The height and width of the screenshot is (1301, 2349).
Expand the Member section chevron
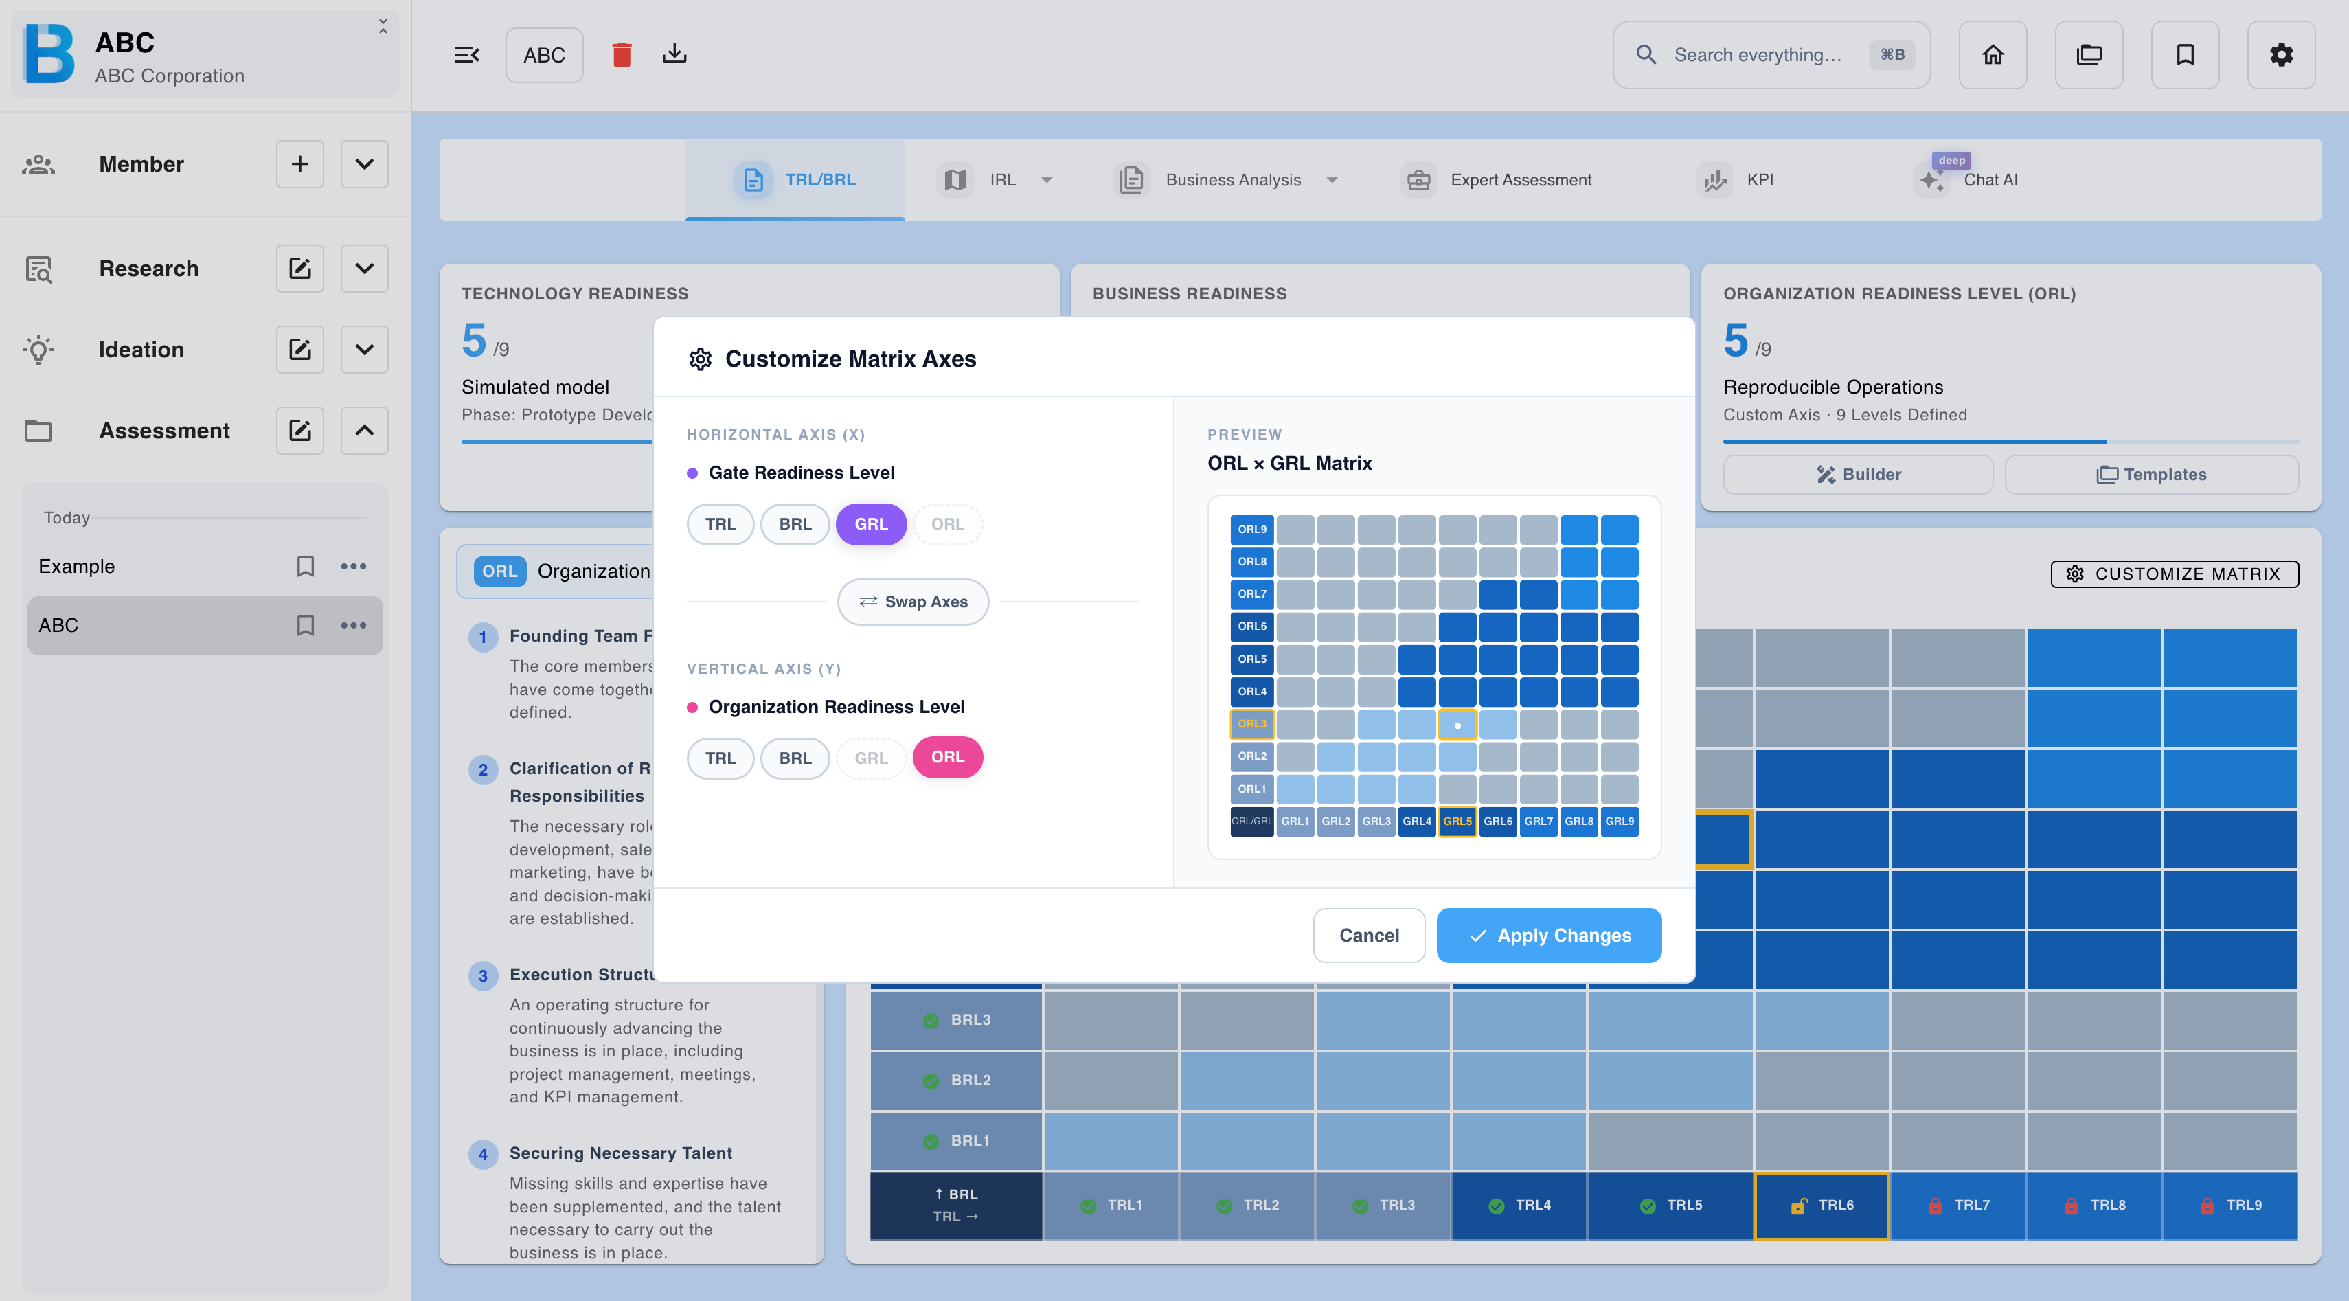pyautogui.click(x=365, y=164)
